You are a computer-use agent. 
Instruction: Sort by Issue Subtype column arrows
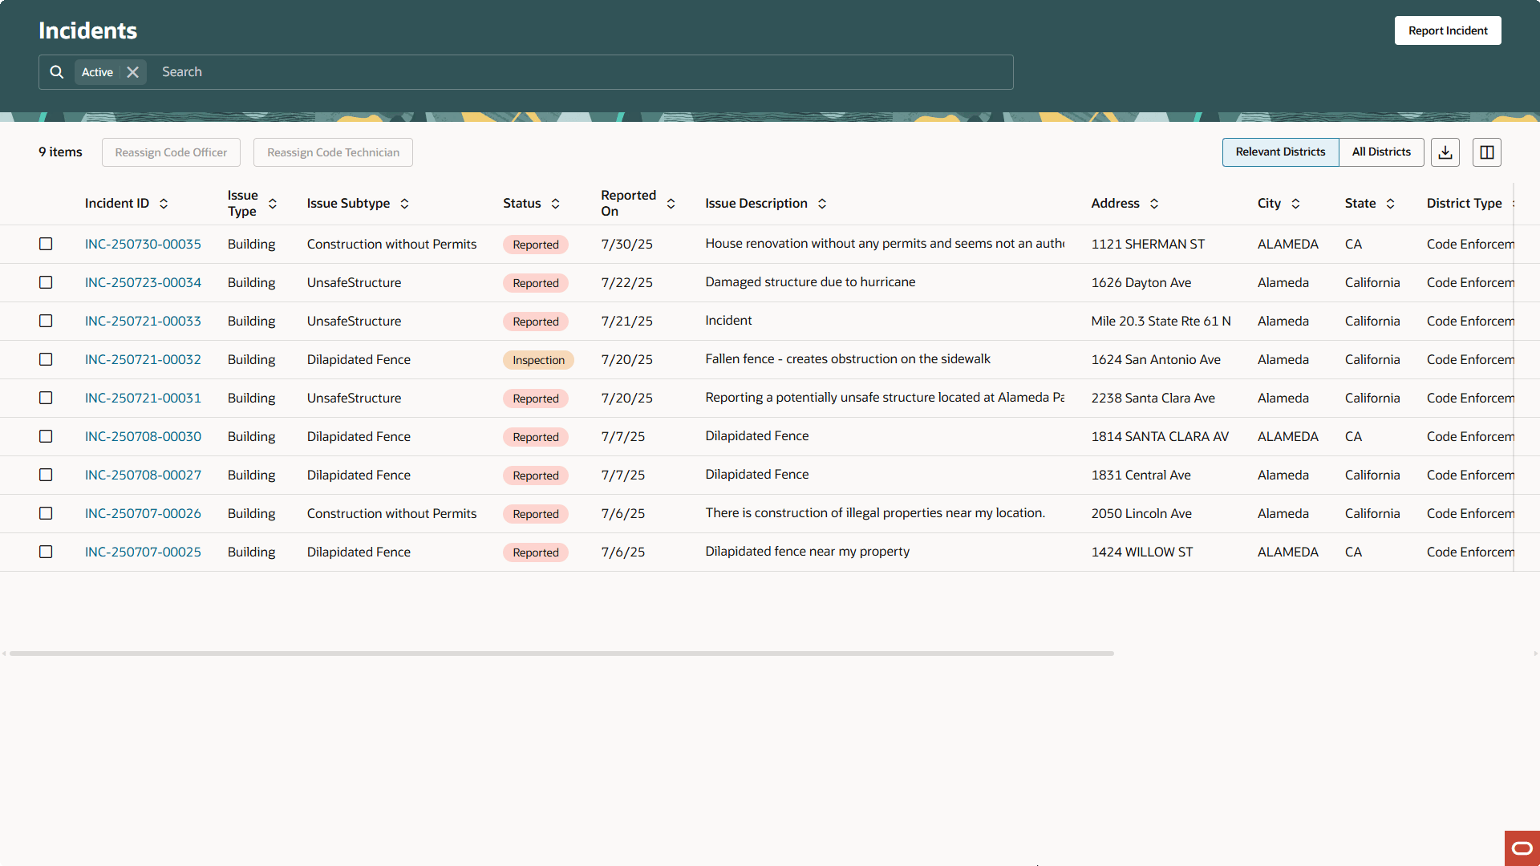pos(404,204)
